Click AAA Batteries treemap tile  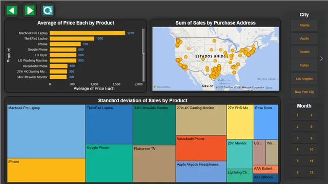pyautogui.click(x=265, y=169)
